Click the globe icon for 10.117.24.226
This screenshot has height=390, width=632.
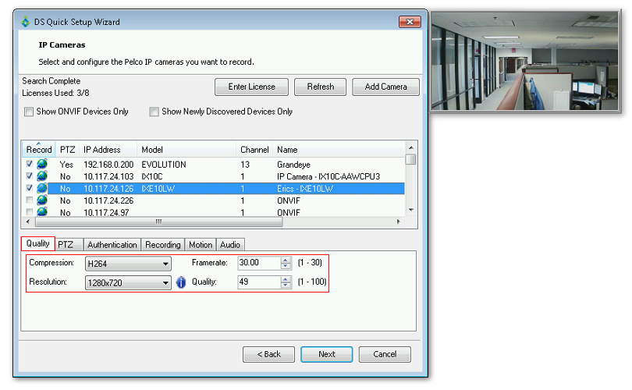tap(41, 200)
